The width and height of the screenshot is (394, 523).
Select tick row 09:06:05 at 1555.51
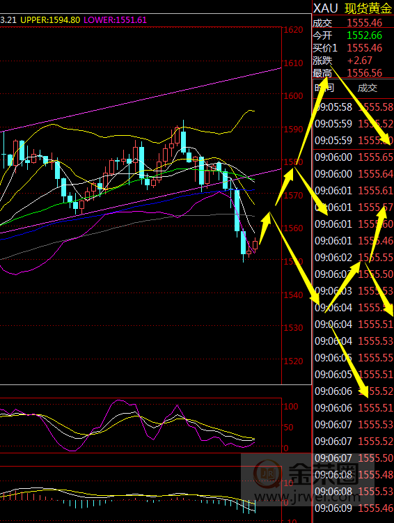pos(354,374)
